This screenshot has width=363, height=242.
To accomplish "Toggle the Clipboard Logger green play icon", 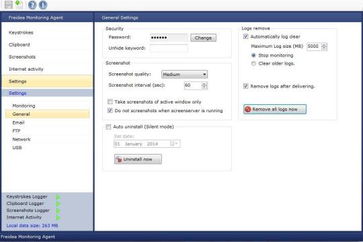I will coord(58,204).
